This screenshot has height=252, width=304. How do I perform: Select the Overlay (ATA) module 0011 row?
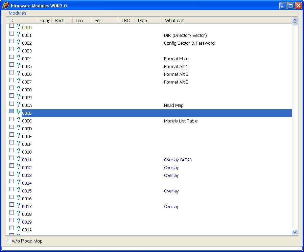pyautogui.click(x=157, y=160)
